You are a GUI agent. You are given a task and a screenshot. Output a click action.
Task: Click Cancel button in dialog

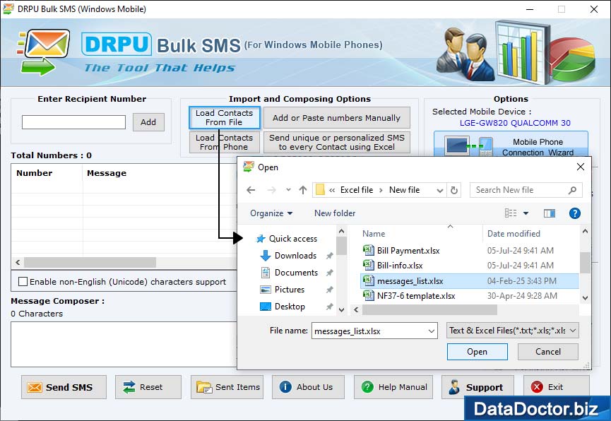coord(548,352)
